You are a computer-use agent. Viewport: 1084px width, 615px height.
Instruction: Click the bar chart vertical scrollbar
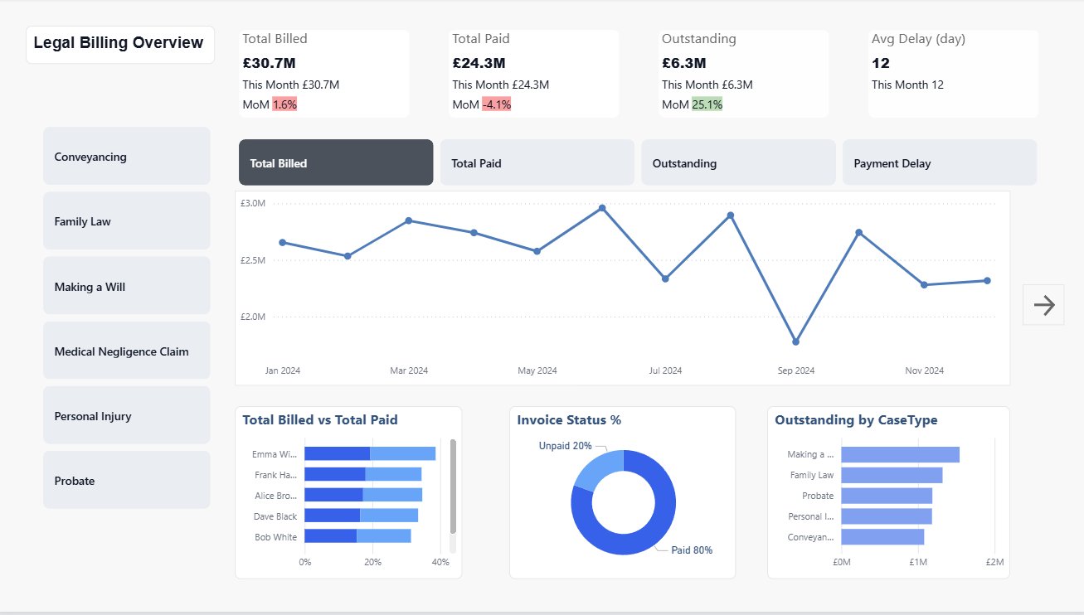pos(453,489)
